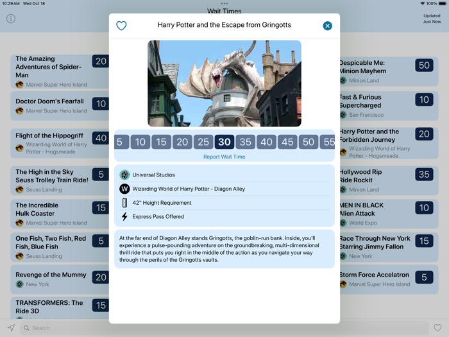
Task: Open Hollywood Rip Ride Rockit
Action: (389, 180)
